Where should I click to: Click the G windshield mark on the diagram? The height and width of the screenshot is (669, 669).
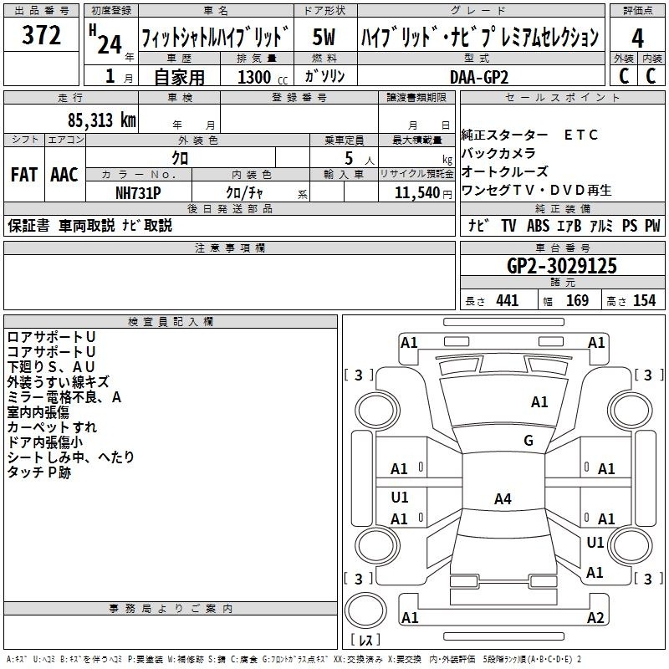529,441
